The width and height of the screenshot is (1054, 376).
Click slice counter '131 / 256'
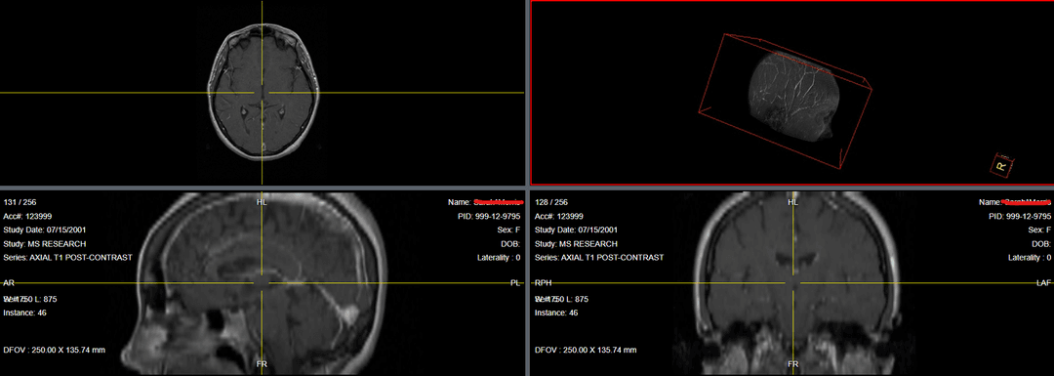(x=20, y=202)
